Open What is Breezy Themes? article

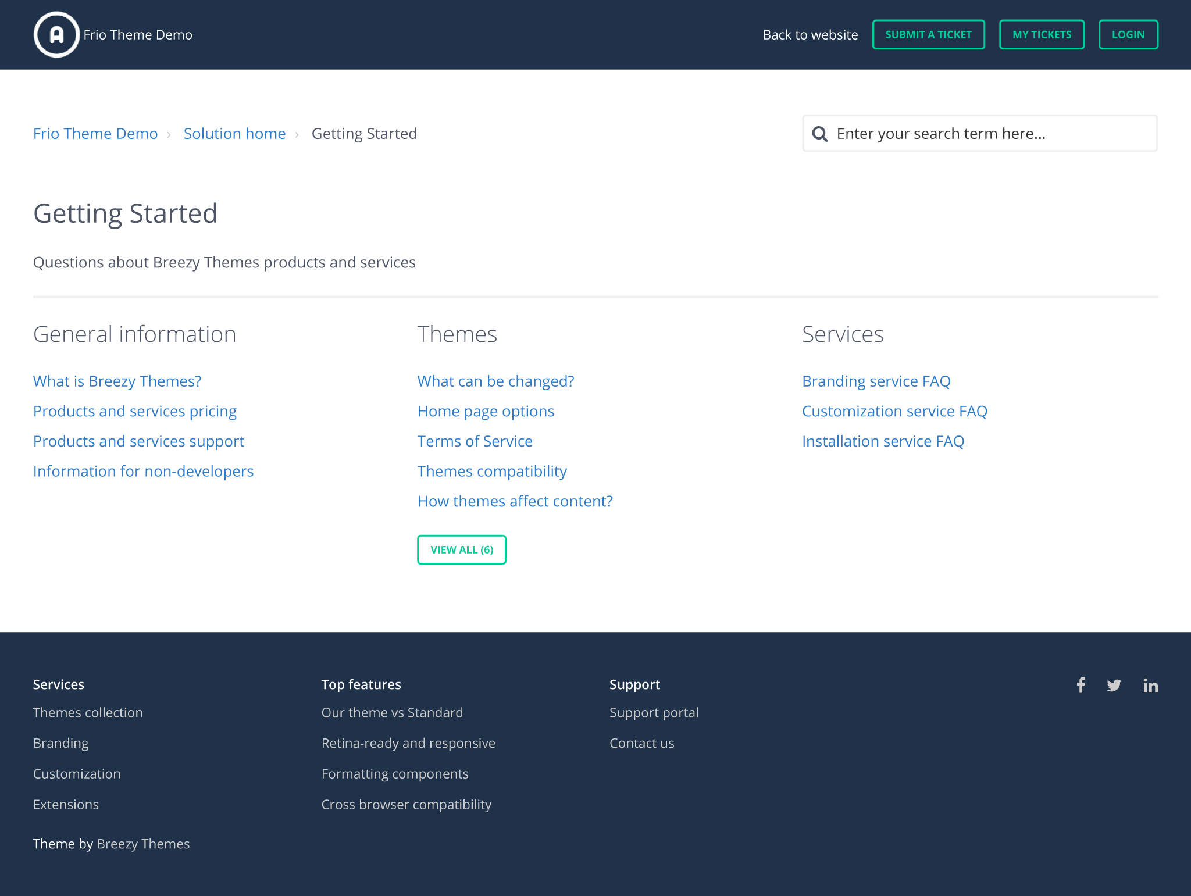tap(117, 381)
